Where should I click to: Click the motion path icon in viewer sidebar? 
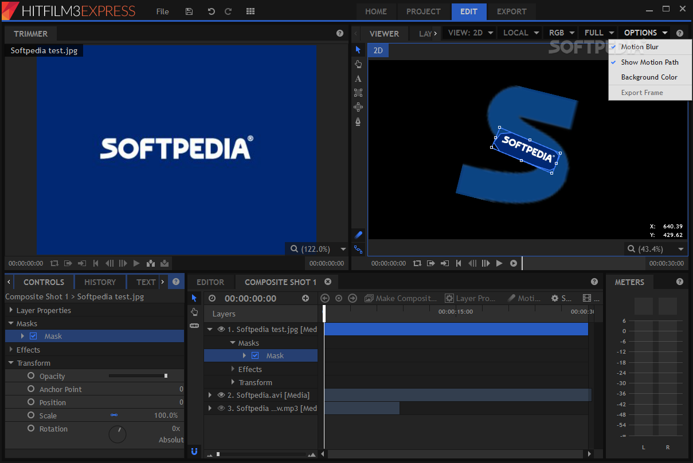(x=358, y=249)
